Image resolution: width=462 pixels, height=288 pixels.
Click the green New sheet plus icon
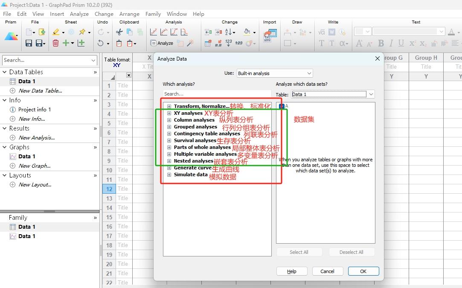(66, 44)
